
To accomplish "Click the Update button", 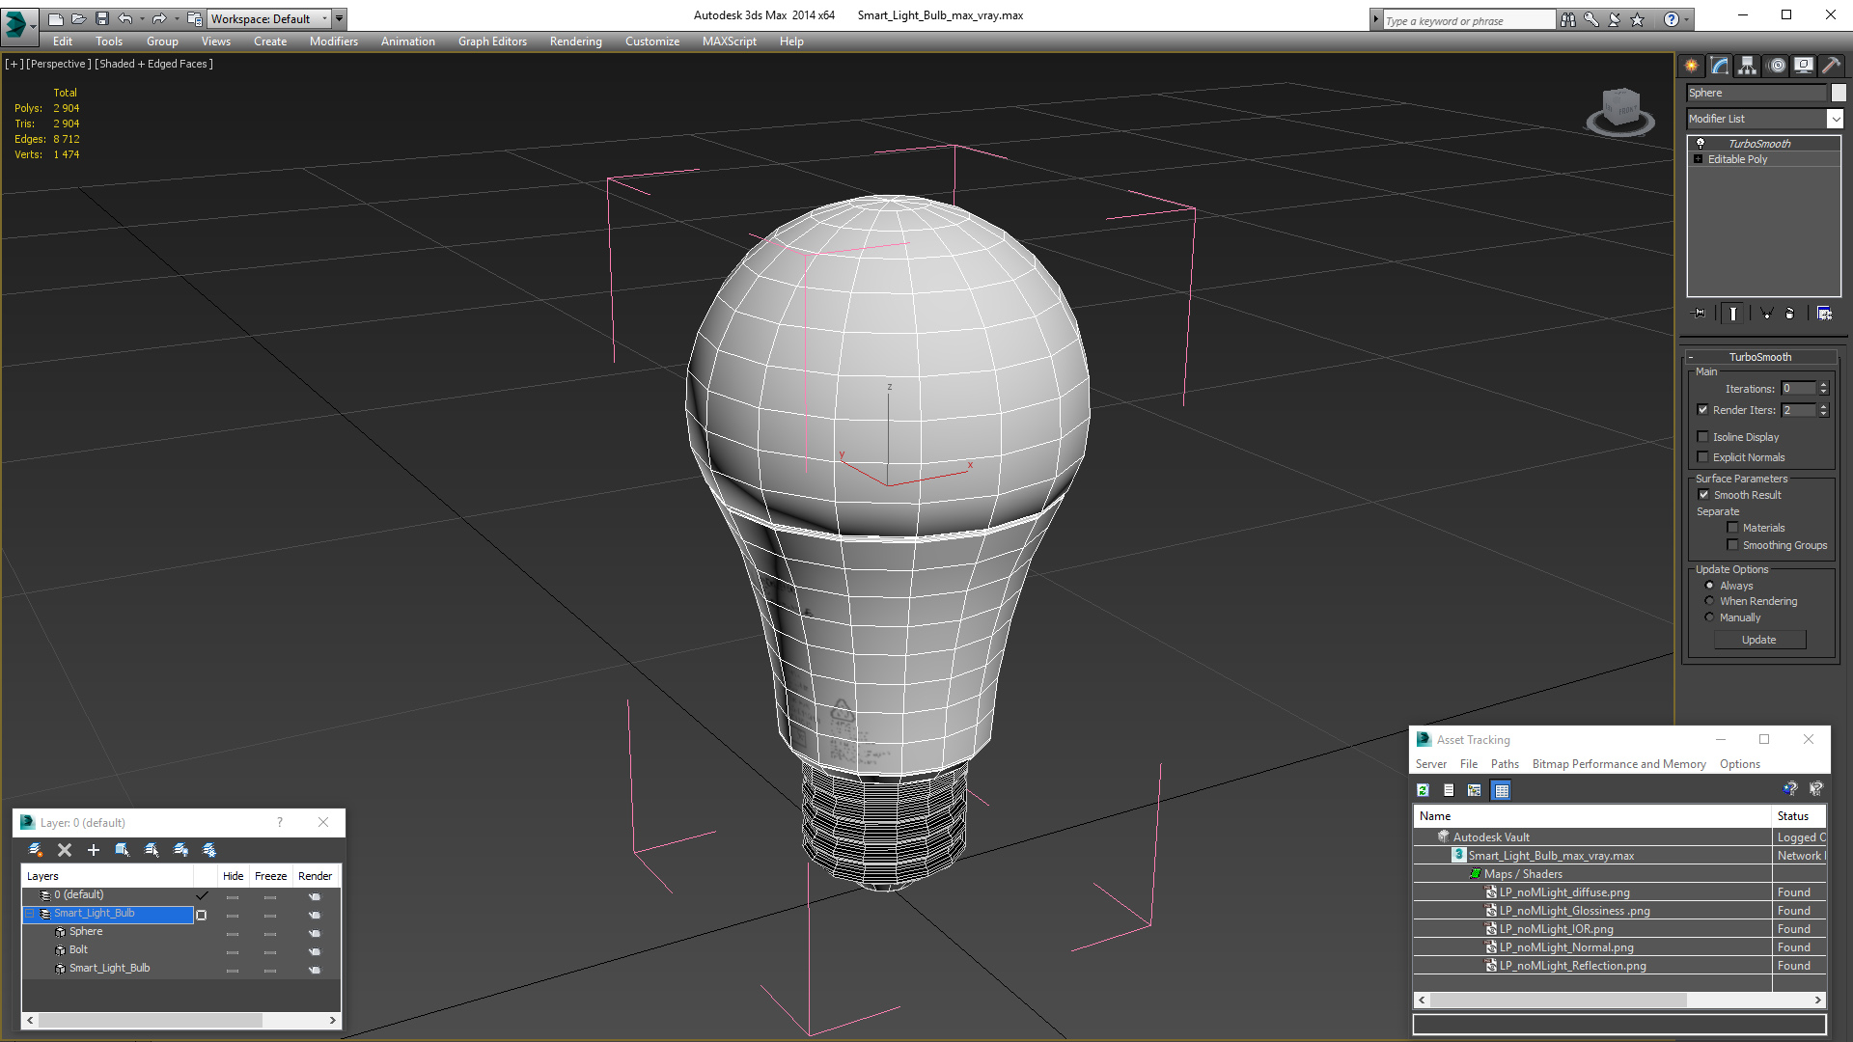I will click(x=1758, y=640).
